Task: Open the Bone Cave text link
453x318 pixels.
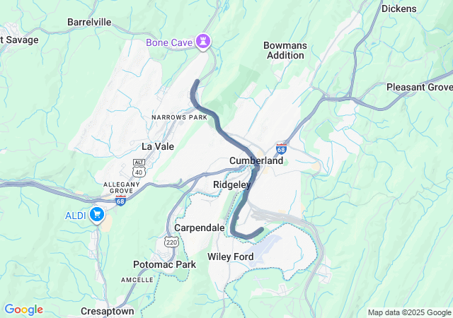Action: 169,42
